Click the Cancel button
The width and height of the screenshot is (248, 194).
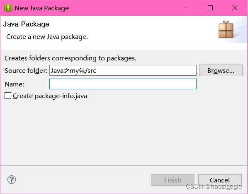click(x=220, y=180)
